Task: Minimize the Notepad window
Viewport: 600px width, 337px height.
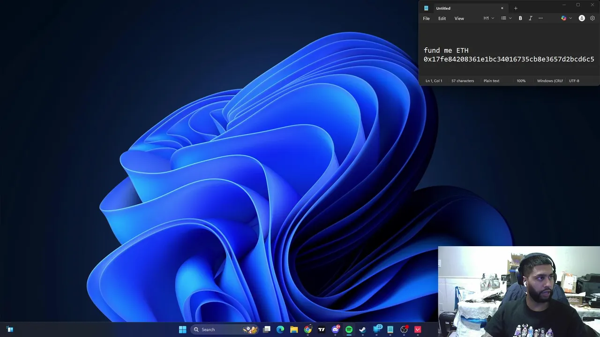Action: coord(564,5)
